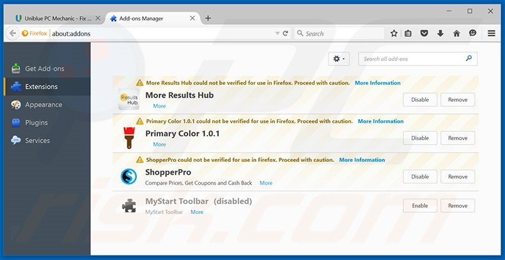Open the Downloads arrow icon
Screen dimensions: 505x260
pos(440,33)
